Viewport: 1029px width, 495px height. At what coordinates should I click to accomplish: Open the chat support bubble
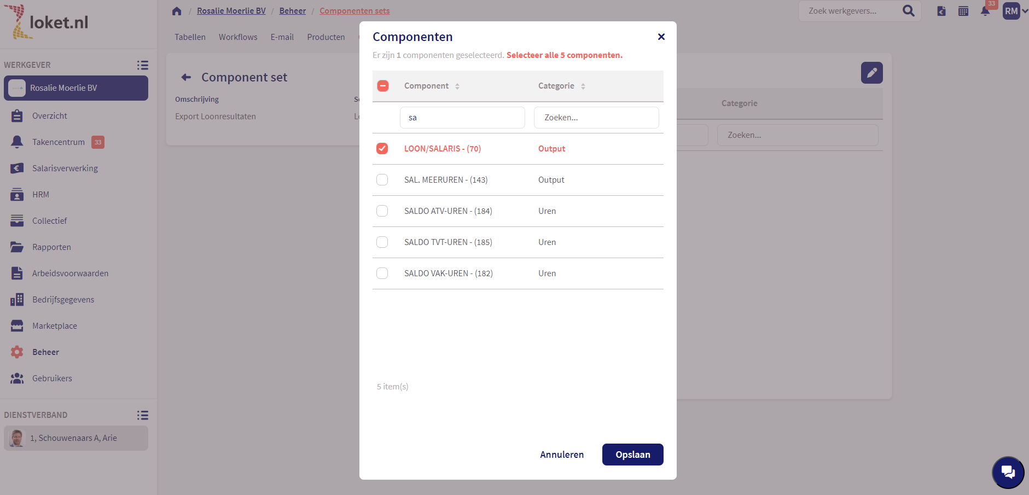[1008, 472]
